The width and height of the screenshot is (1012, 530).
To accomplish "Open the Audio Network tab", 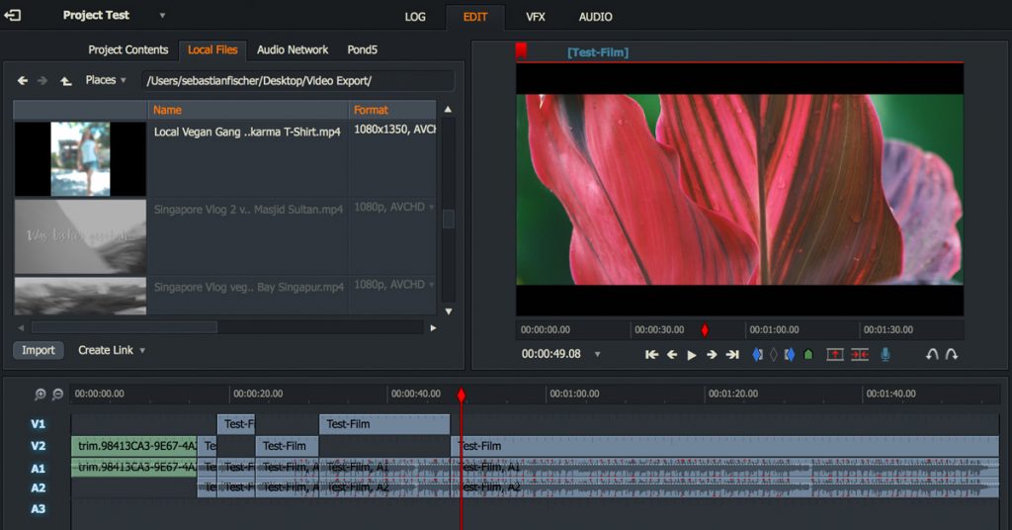I will [293, 49].
